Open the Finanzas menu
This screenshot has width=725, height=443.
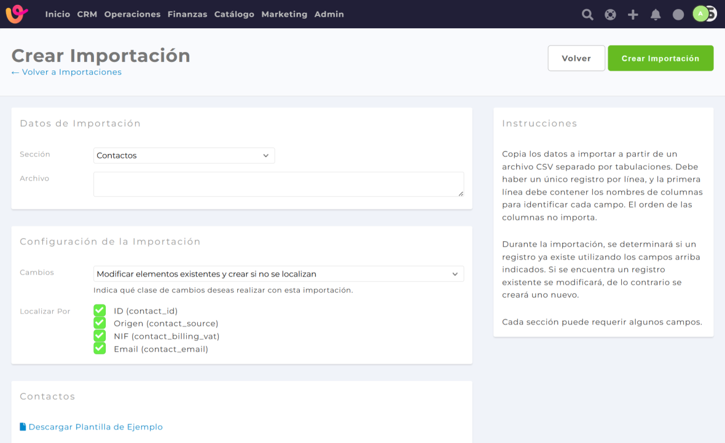tap(187, 14)
